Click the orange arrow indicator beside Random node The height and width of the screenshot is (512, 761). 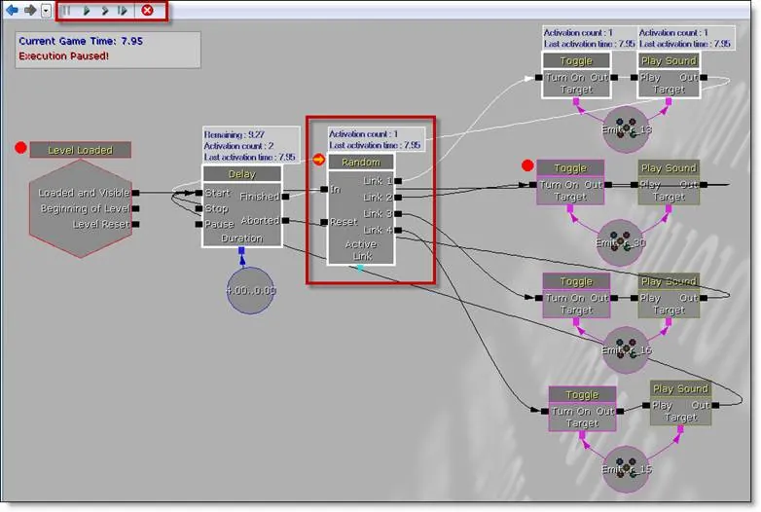[318, 160]
